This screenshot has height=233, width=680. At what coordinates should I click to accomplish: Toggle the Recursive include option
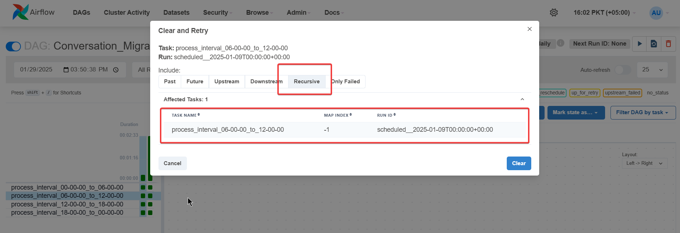point(307,81)
